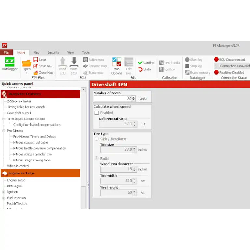This screenshot has width=250, height=250.
Task: Click the Undo icon
Action: 141,69
